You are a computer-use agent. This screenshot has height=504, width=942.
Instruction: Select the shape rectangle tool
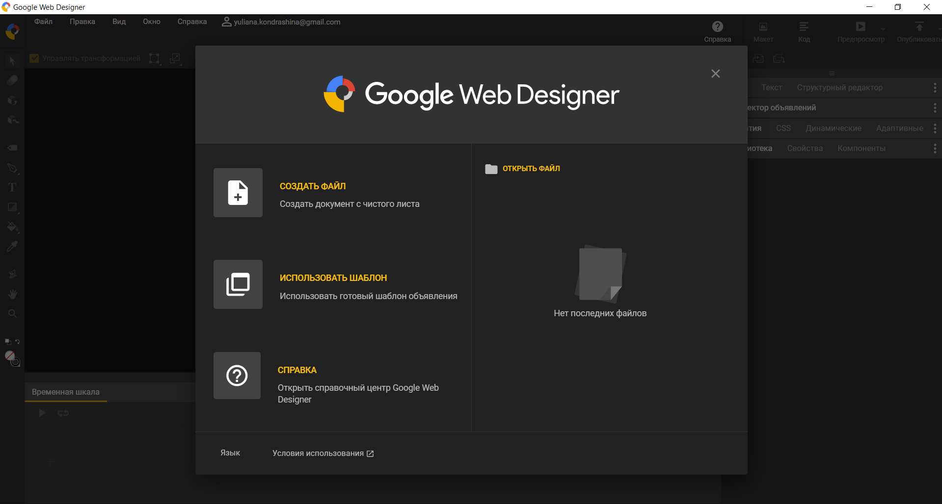tap(12, 207)
